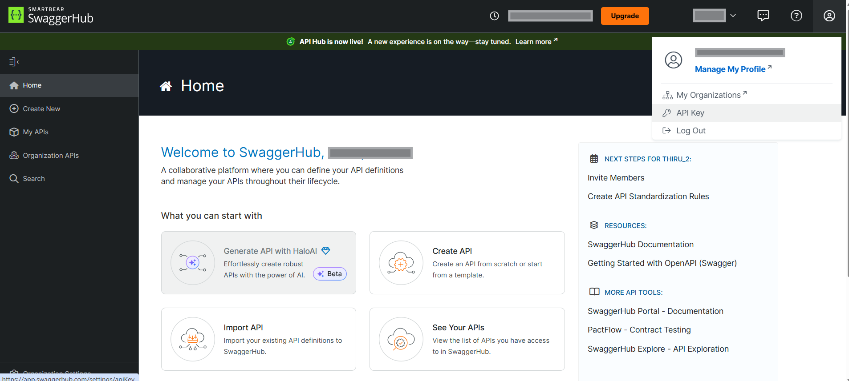
Task: Choose Log Out from profile menu
Action: point(747,131)
